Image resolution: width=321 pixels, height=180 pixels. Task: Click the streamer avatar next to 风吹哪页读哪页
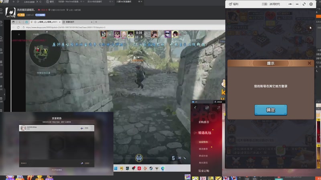(10, 12)
